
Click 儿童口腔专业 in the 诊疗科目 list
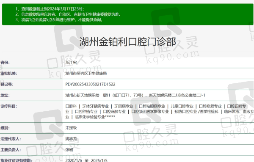click(182, 106)
